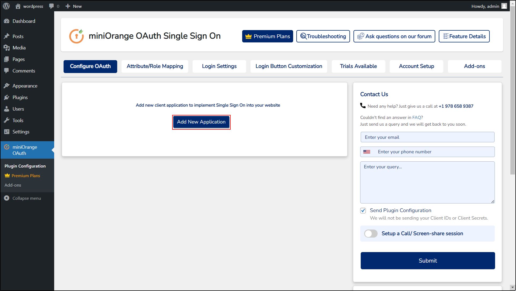Click the Premium Plans crown button
The image size is (516, 291).
click(267, 36)
